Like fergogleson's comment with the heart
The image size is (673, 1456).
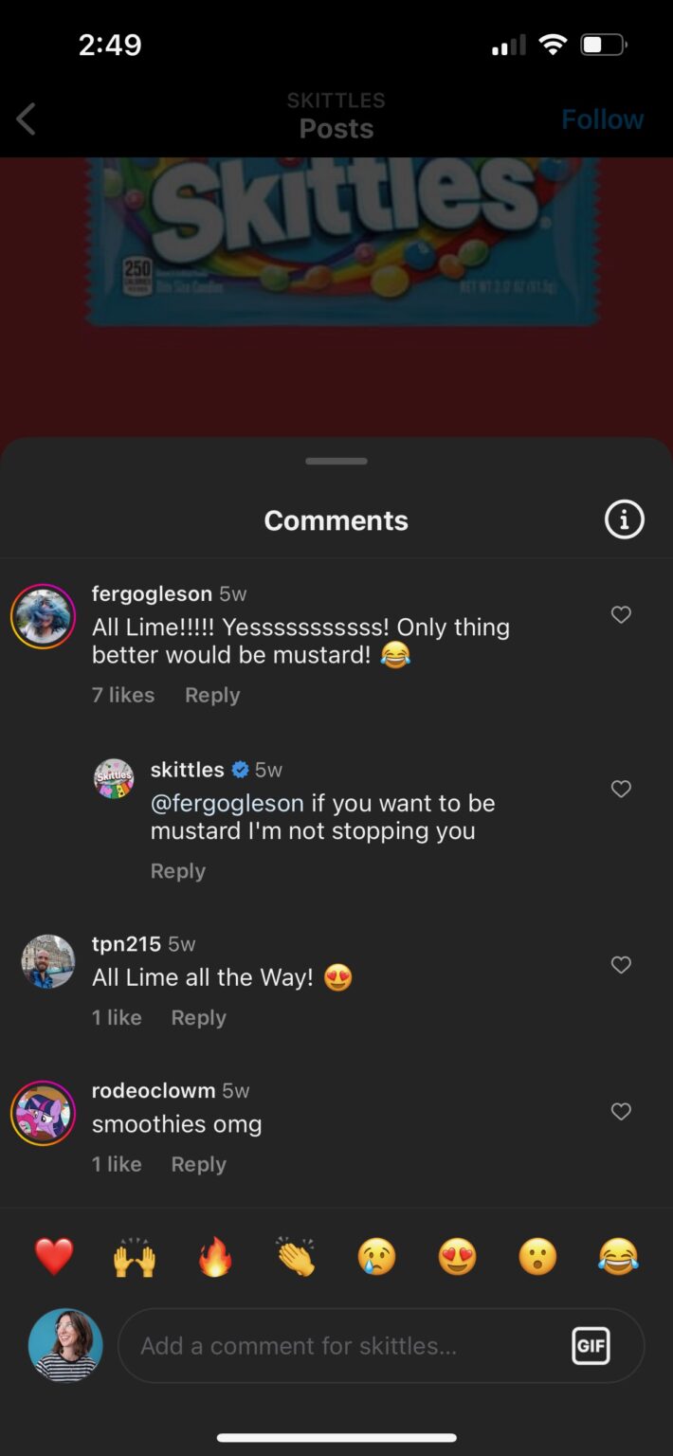[621, 615]
